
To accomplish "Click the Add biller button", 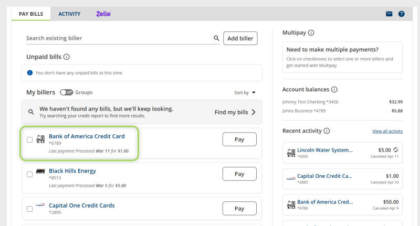I will point(240,38).
